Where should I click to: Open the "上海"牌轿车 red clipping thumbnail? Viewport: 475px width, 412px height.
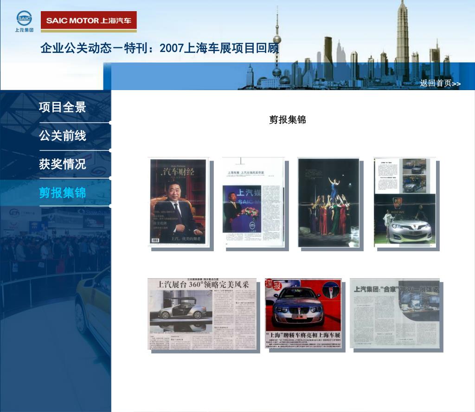(303, 314)
